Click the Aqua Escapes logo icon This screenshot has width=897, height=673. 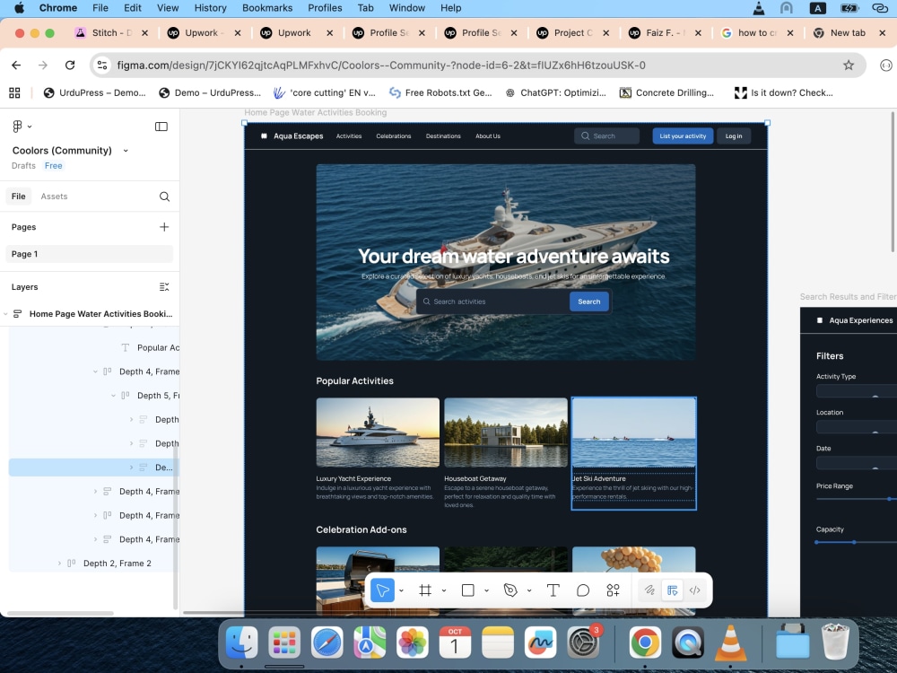click(x=264, y=136)
